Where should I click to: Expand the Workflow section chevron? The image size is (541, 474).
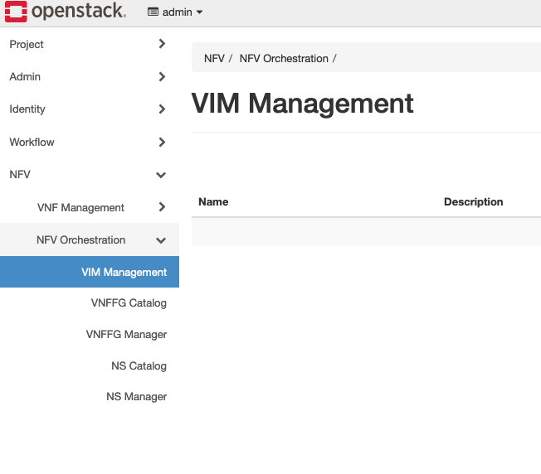(x=162, y=143)
